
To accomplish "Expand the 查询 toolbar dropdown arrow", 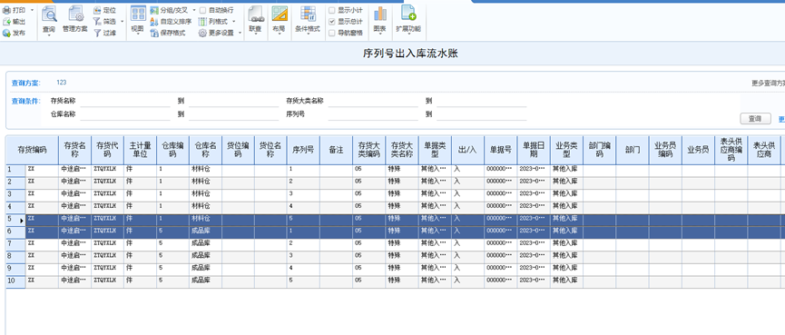I will 49,35.
